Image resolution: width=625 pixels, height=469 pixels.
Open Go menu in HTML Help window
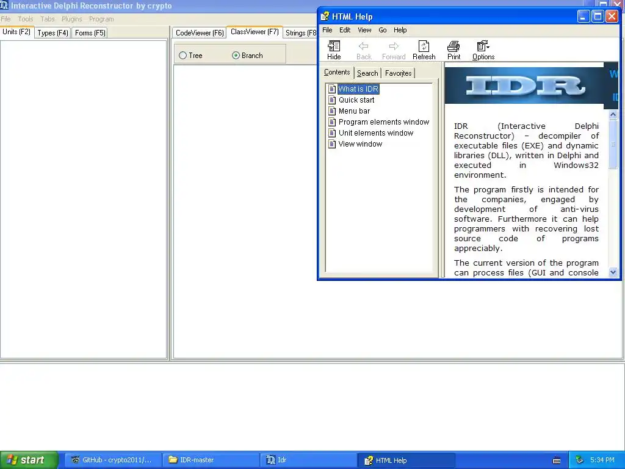click(382, 30)
